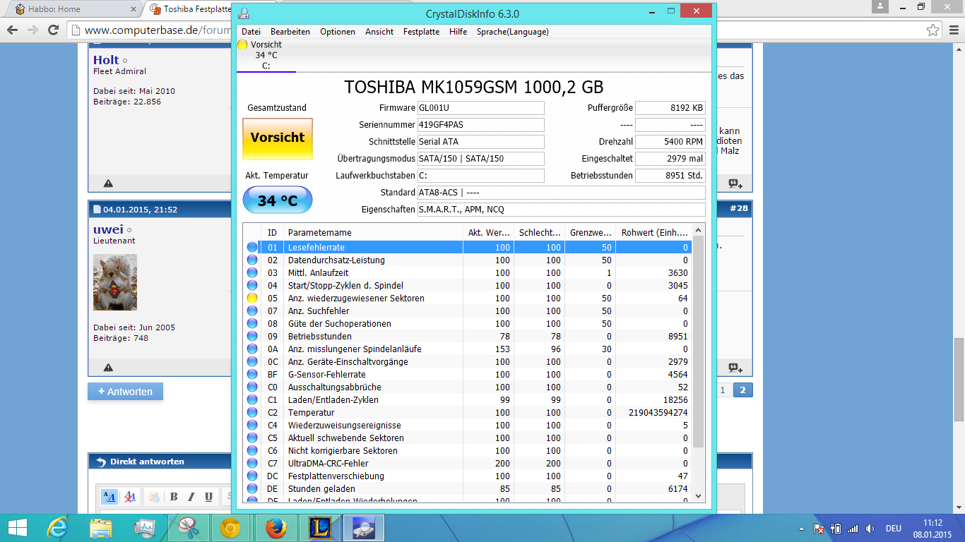Screen dimensions: 965x542
Task: Click the CrystalDiskInfo title bar icon
Action: (x=244, y=13)
